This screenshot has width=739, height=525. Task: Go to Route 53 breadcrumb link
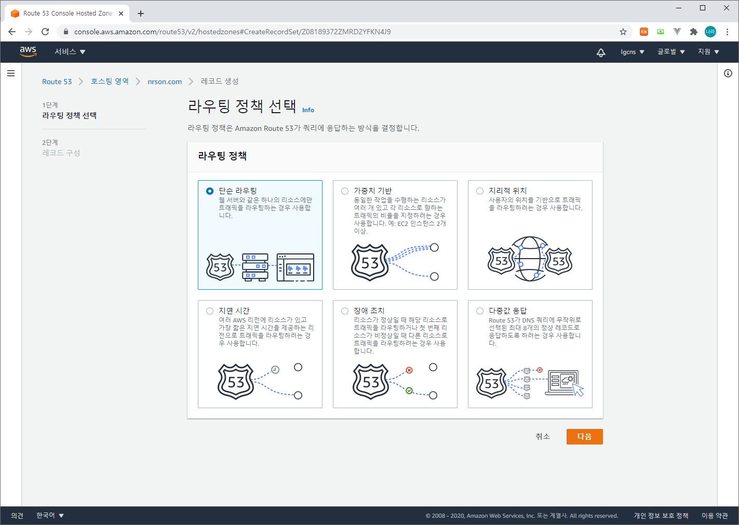(57, 82)
